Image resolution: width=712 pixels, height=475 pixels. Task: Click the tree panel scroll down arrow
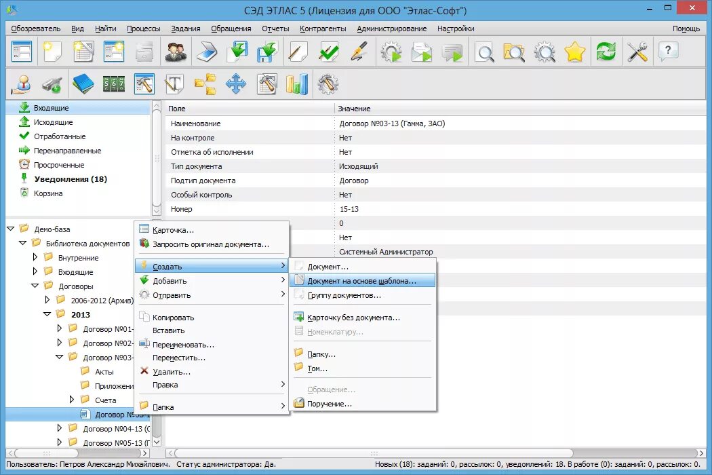pyautogui.click(x=157, y=442)
